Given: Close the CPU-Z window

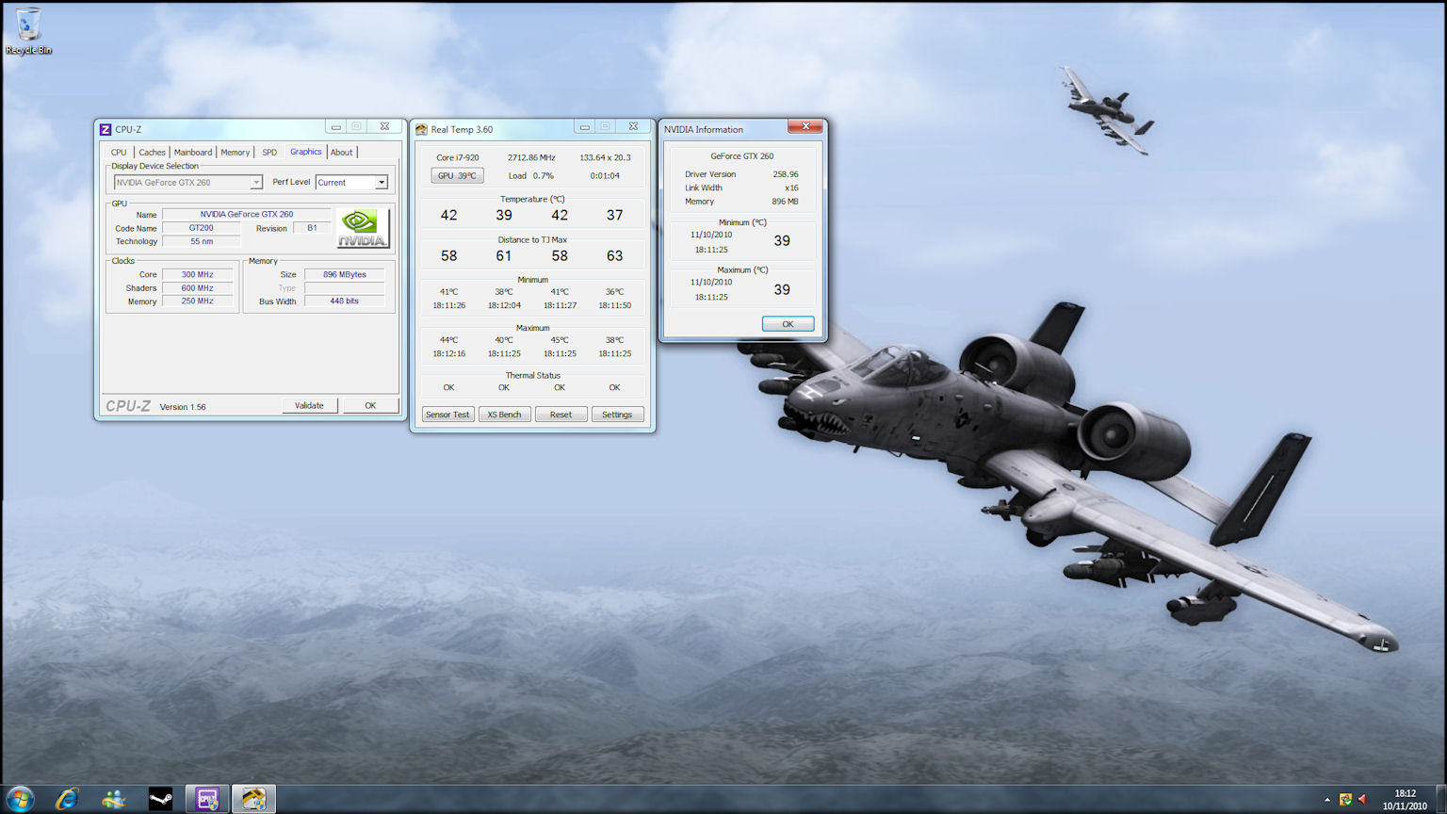Looking at the screenshot, I should [x=384, y=127].
